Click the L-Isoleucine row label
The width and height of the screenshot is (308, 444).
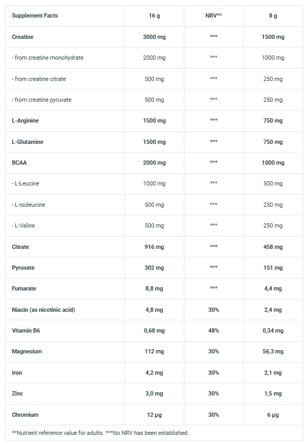point(28,205)
